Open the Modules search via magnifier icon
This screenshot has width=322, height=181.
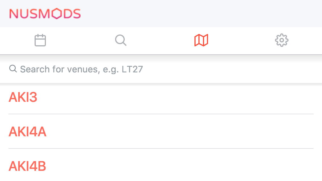121,40
